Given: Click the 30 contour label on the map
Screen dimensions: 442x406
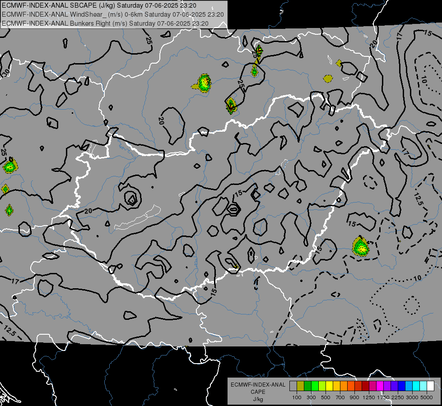Looking at the screenshot, I should coord(5,73).
